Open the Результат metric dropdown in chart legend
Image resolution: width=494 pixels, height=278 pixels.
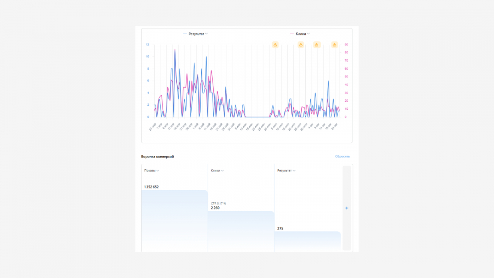206,34
